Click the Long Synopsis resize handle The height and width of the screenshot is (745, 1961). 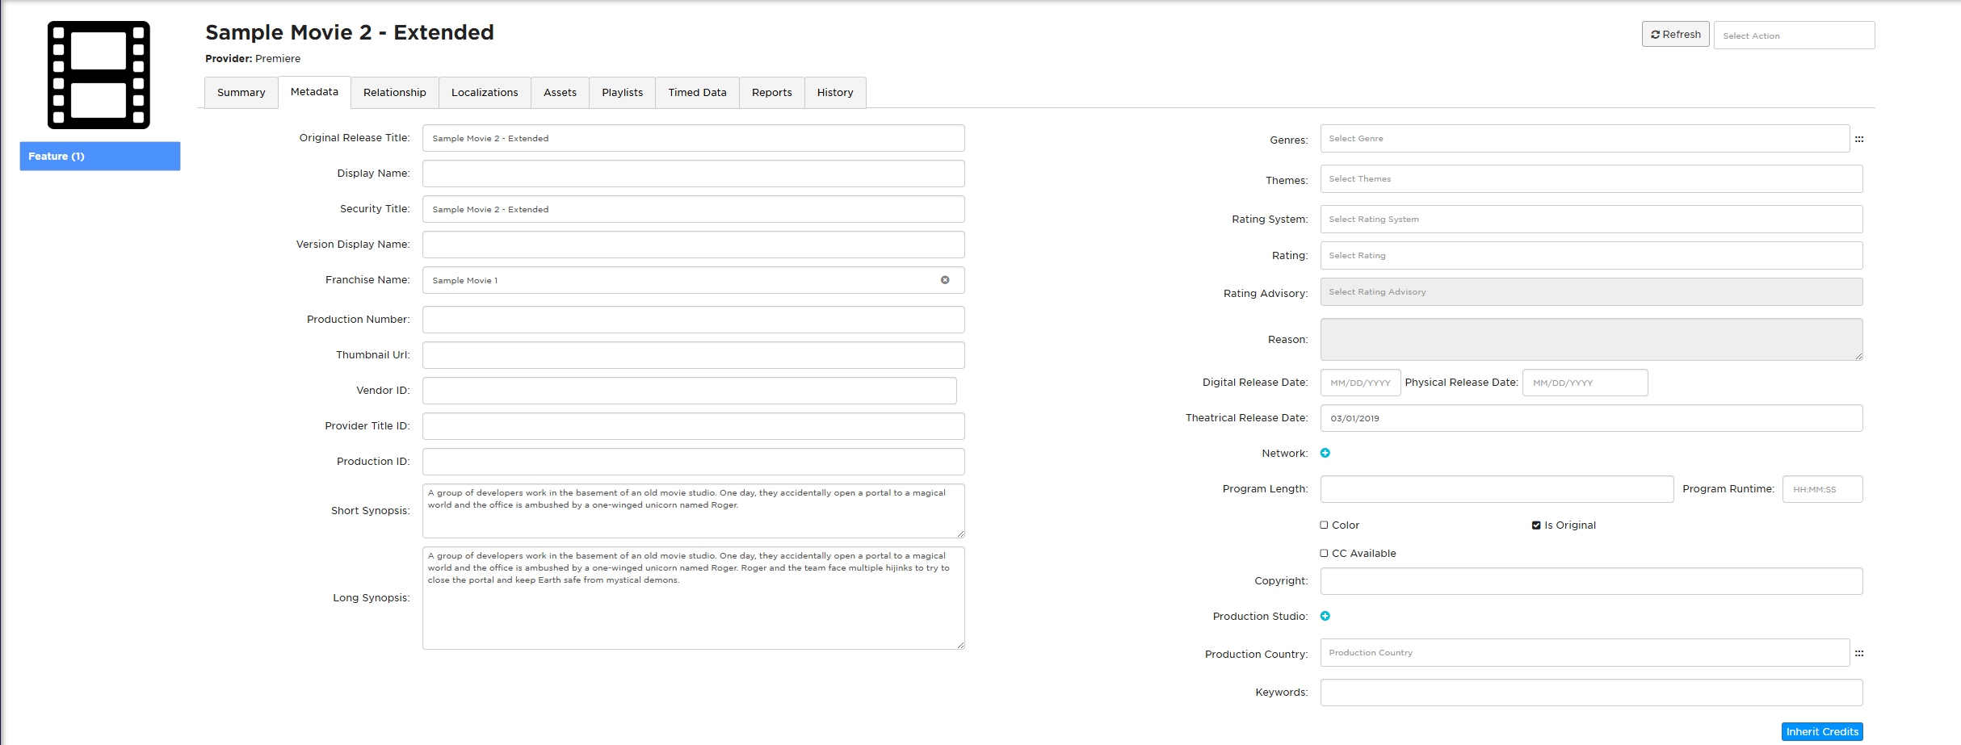click(x=960, y=645)
